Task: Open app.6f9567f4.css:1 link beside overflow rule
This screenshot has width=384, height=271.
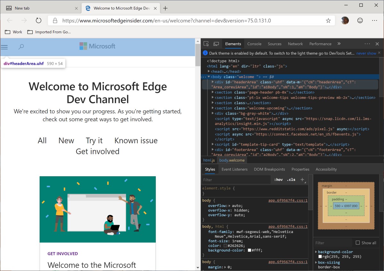Action: [288, 201]
